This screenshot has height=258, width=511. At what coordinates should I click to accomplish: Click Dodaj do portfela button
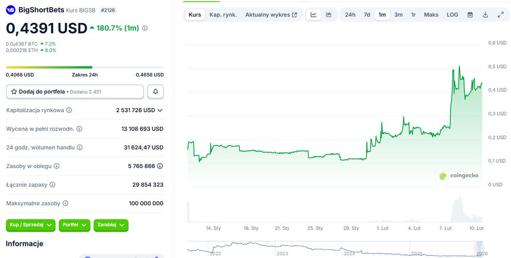pos(75,91)
